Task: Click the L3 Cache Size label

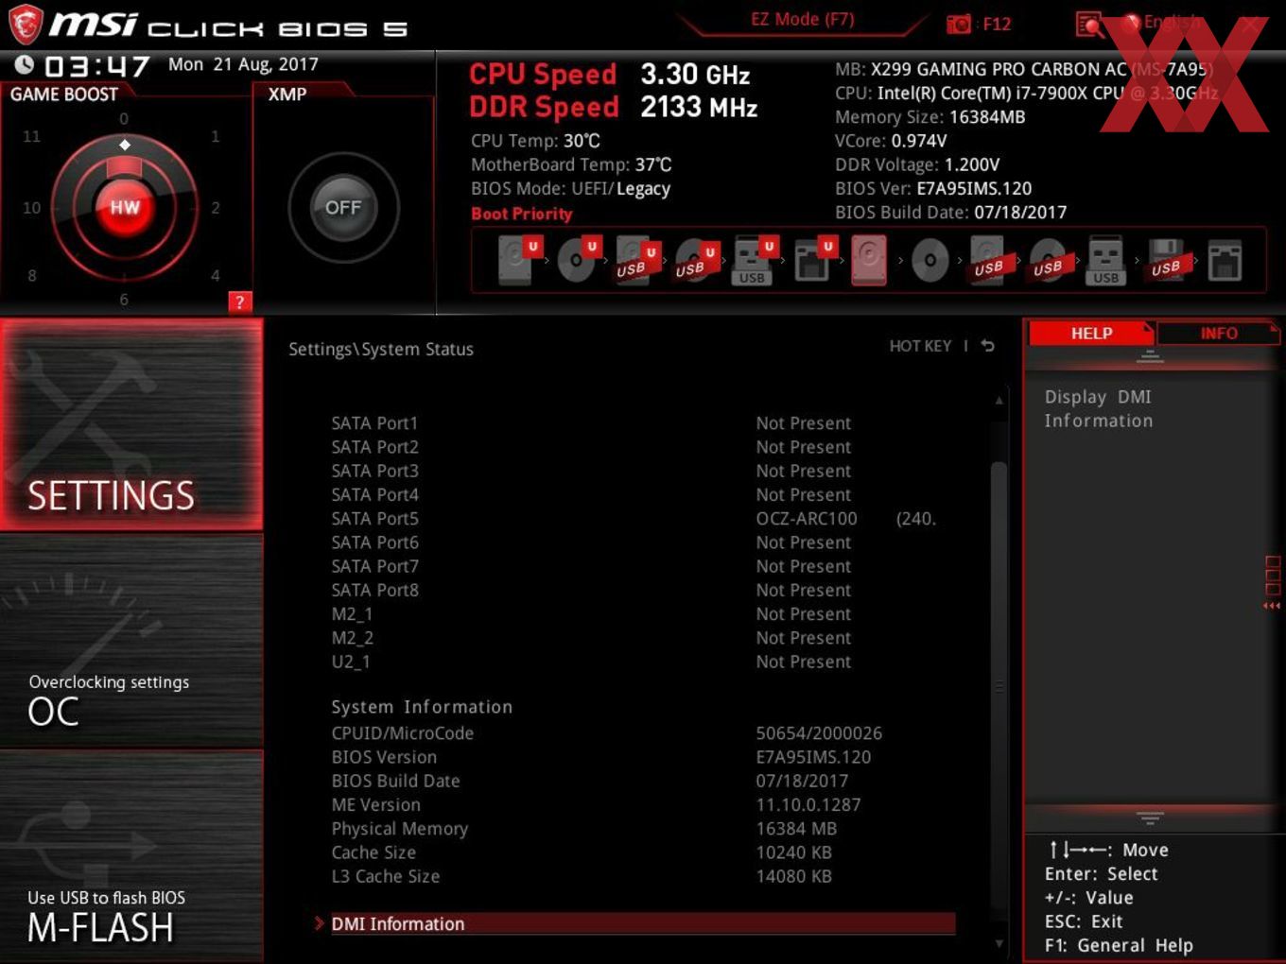Action: tap(385, 876)
